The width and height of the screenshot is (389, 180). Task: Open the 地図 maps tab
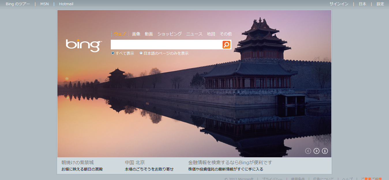click(x=211, y=34)
